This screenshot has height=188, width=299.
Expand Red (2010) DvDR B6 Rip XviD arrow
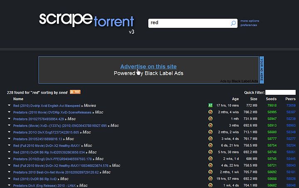point(9,178)
